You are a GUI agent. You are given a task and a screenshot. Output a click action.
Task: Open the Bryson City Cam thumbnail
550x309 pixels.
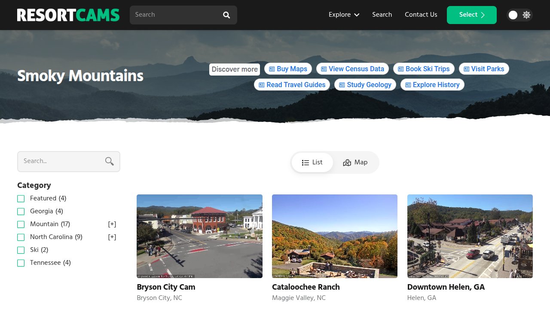coord(199,236)
